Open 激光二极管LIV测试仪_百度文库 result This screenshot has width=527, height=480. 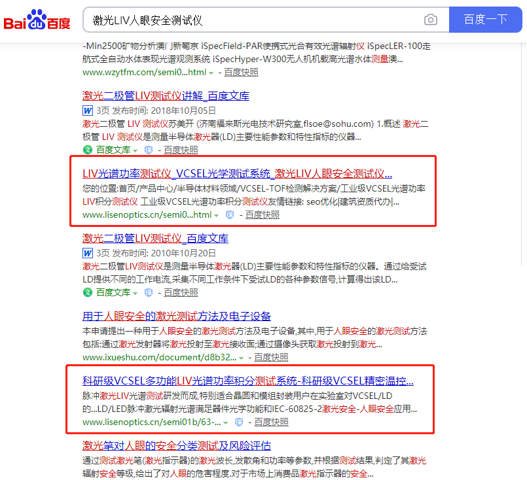pos(155,238)
